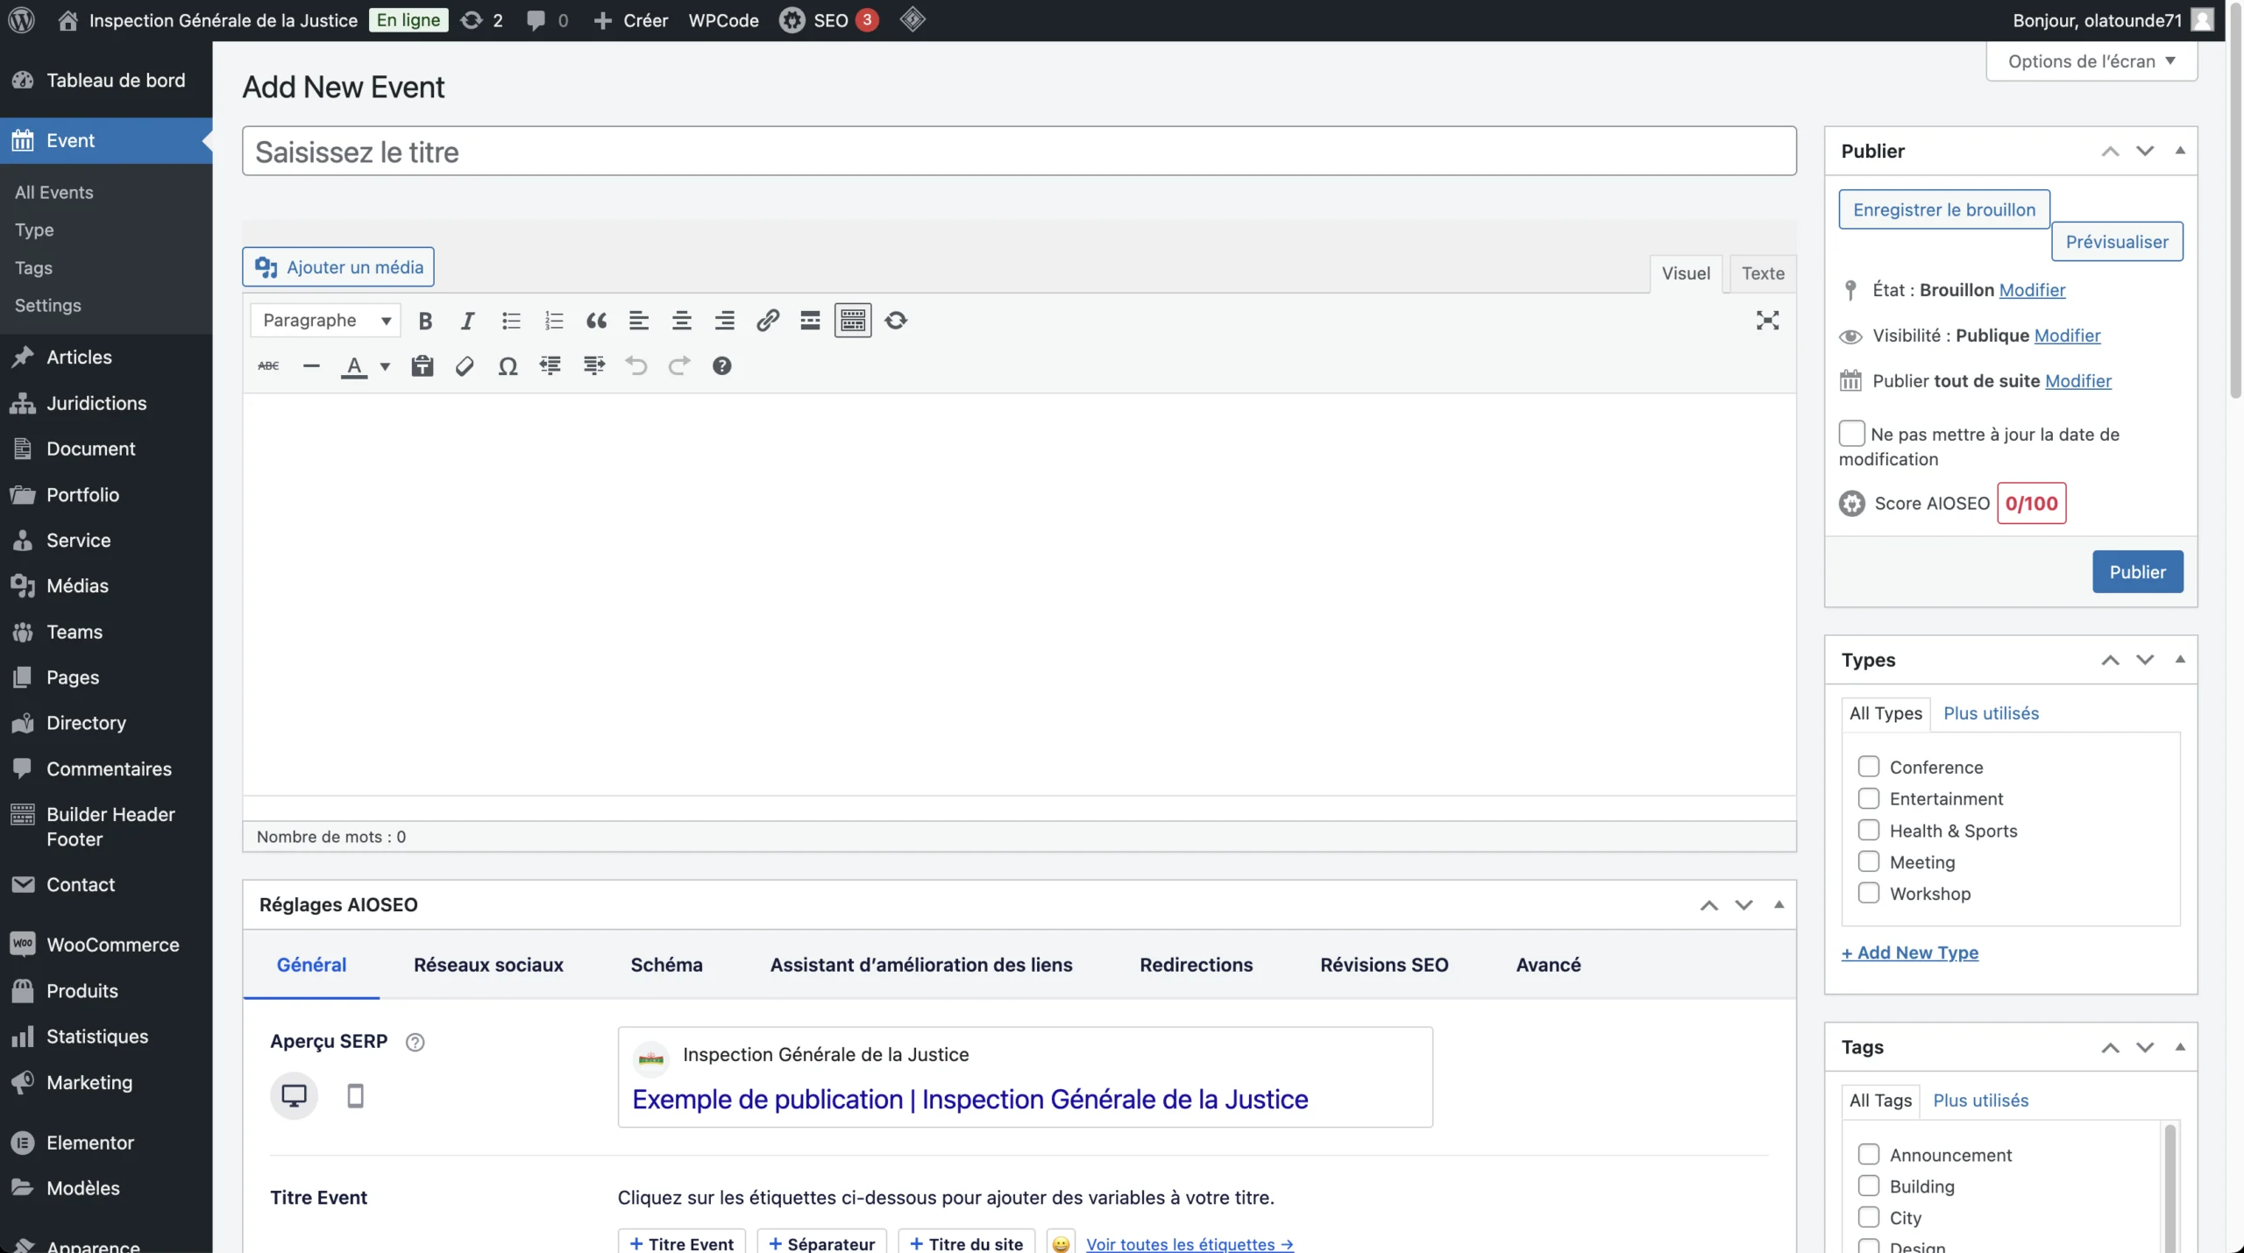2244x1253 pixels.
Task: Check the Conference type checkbox
Action: pos(1868,767)
